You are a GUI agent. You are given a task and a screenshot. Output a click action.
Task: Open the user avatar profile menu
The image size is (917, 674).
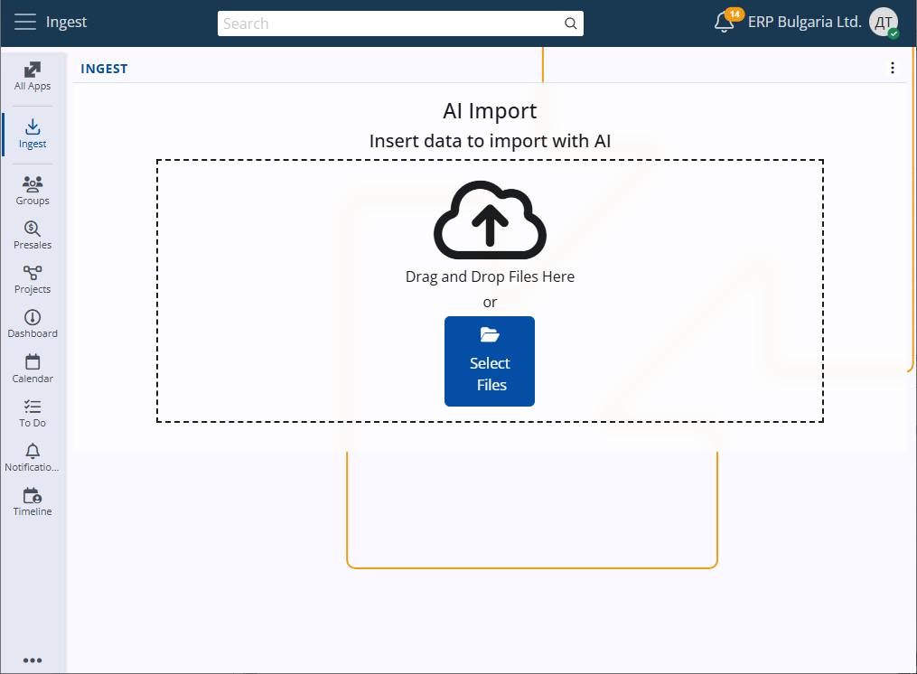point(883,23)
